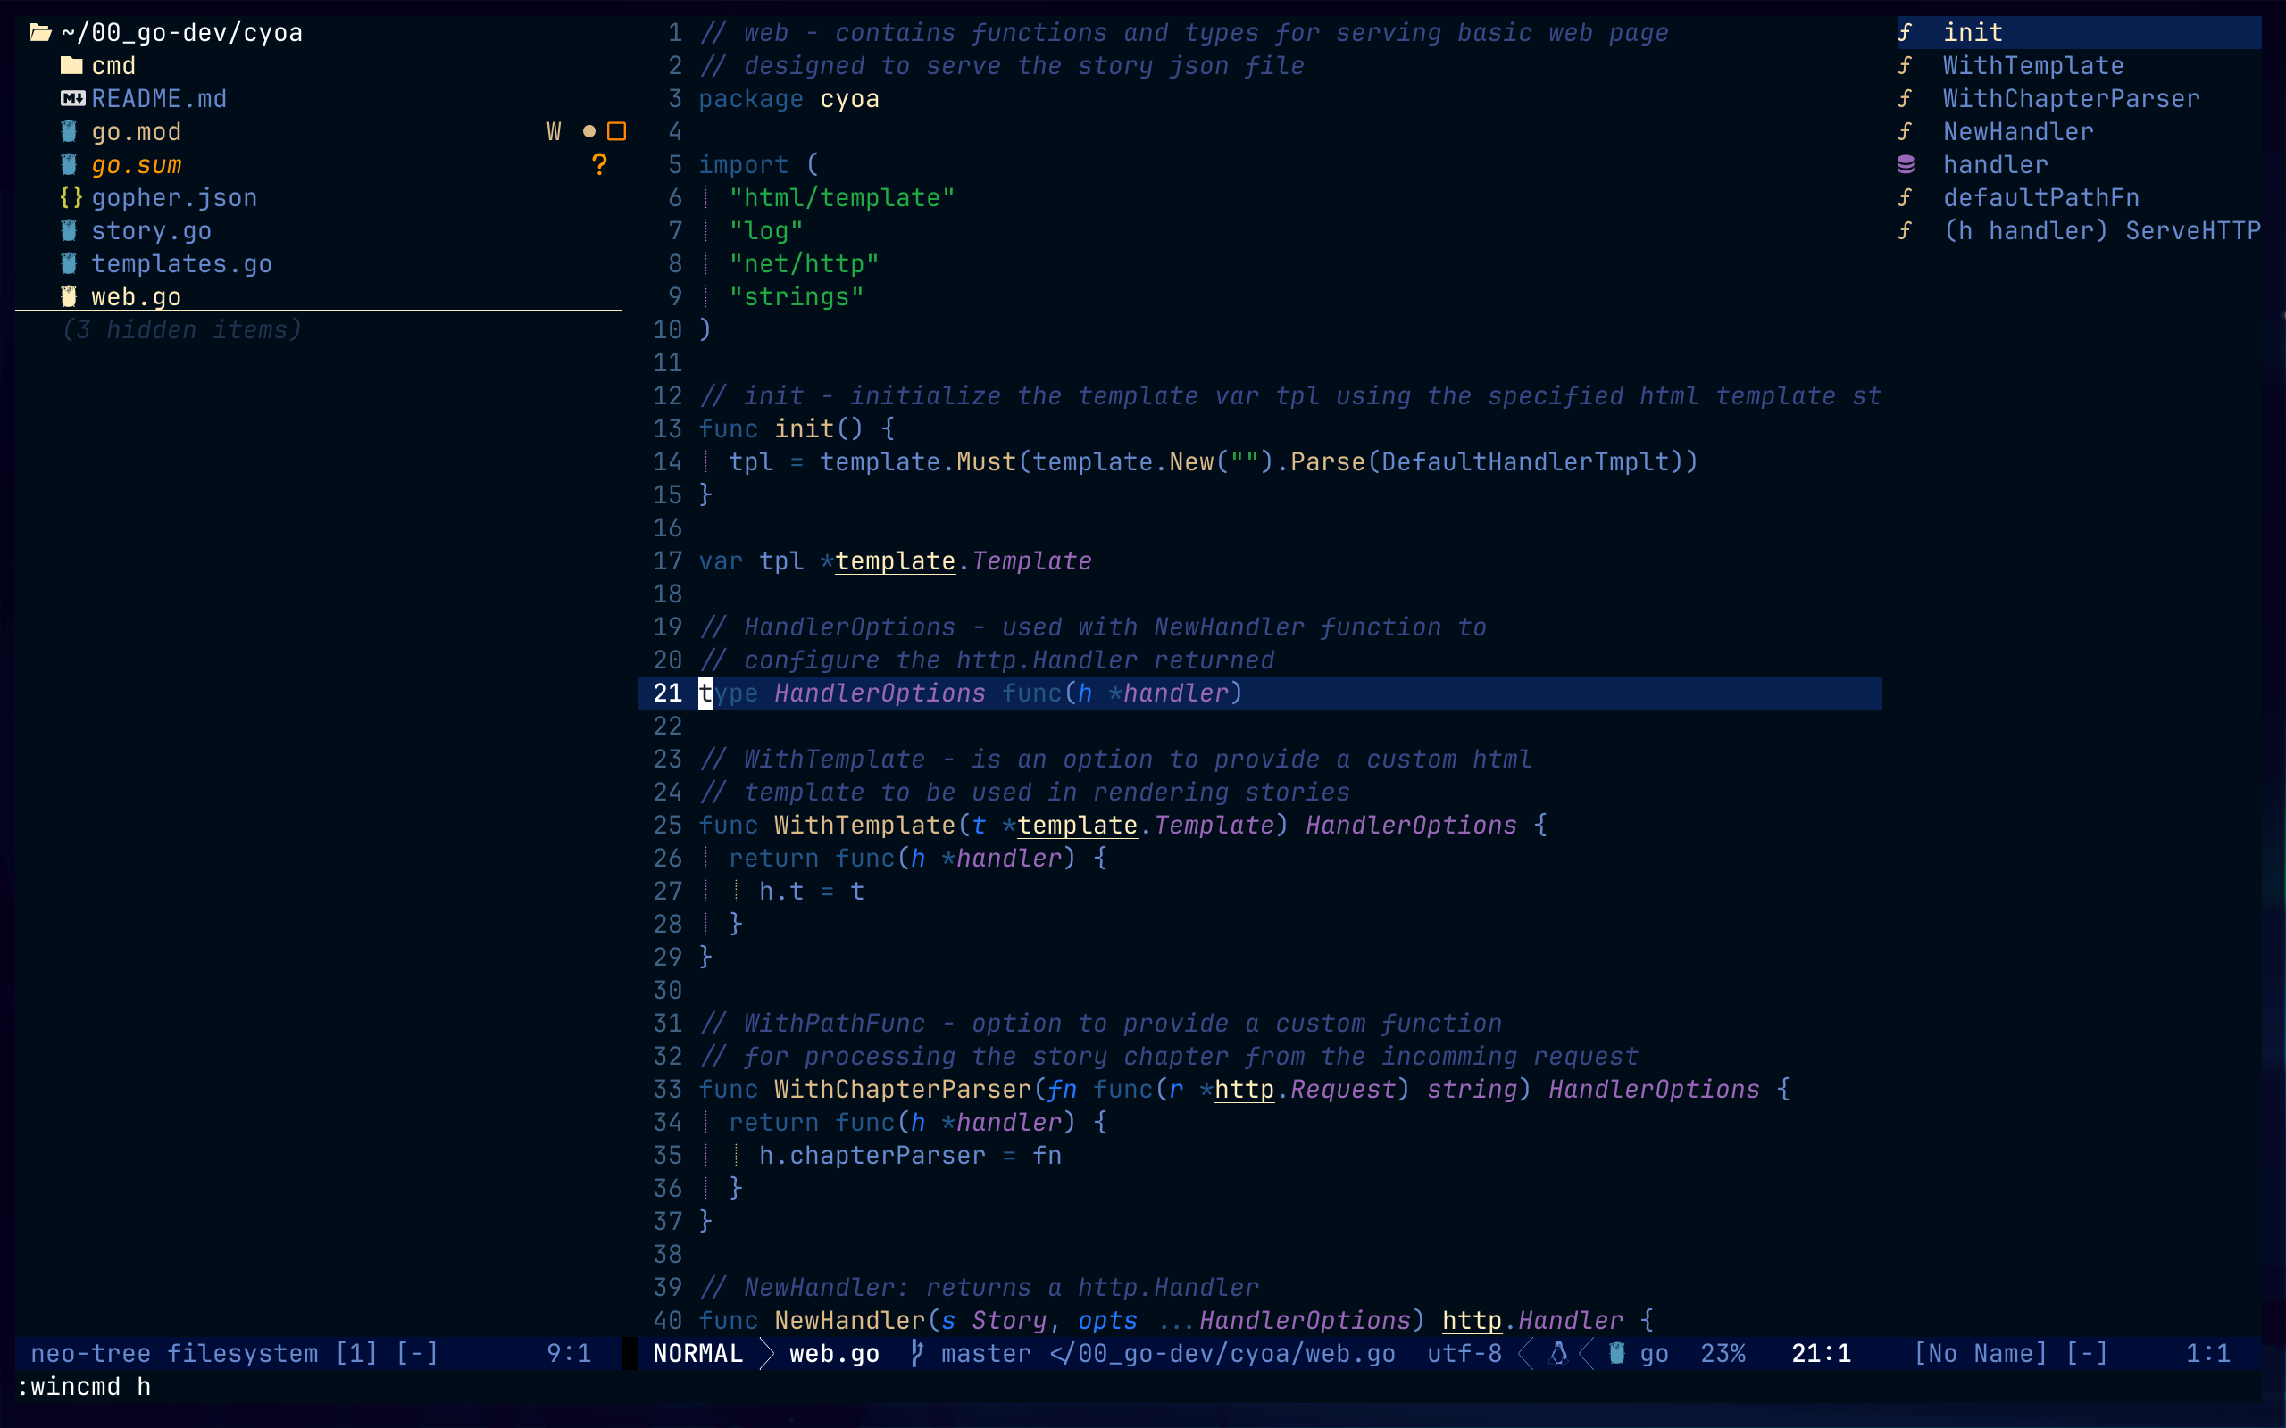Click the gopher icon next to templates.go
This screenshot has height=1428, width=2286.
click(69, 263)
